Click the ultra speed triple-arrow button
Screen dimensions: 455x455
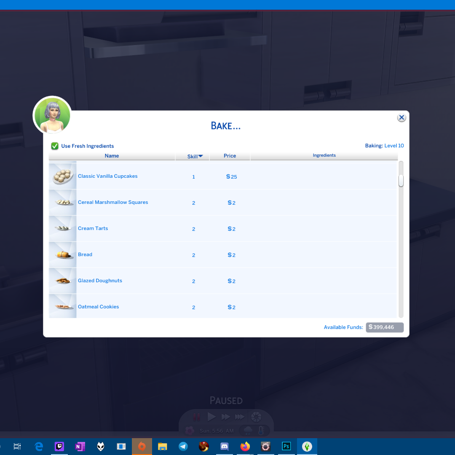pyautogui.click(x=240, y=417)
